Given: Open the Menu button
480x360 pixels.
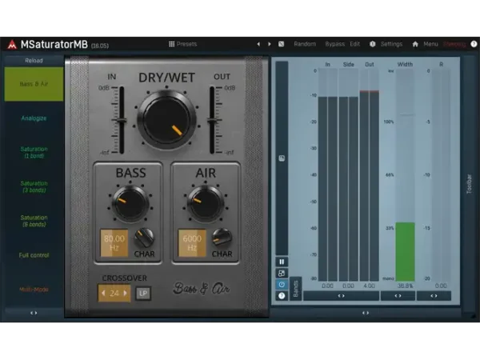Looking at the screenshot, I should coord(430,44).
